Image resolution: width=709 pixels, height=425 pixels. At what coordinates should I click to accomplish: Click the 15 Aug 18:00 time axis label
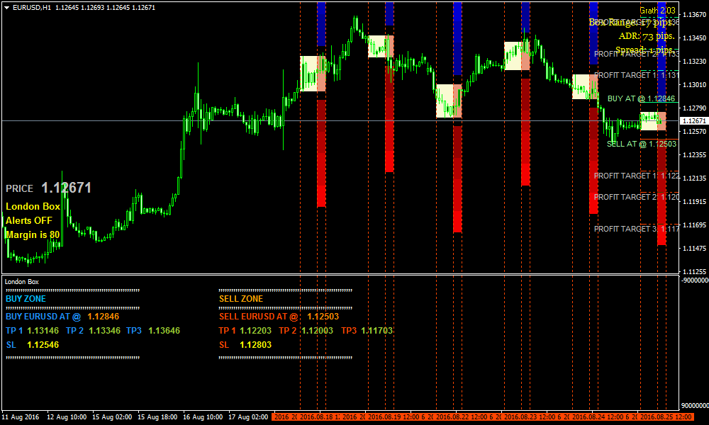pyautogui.click(x=159, y=416)
